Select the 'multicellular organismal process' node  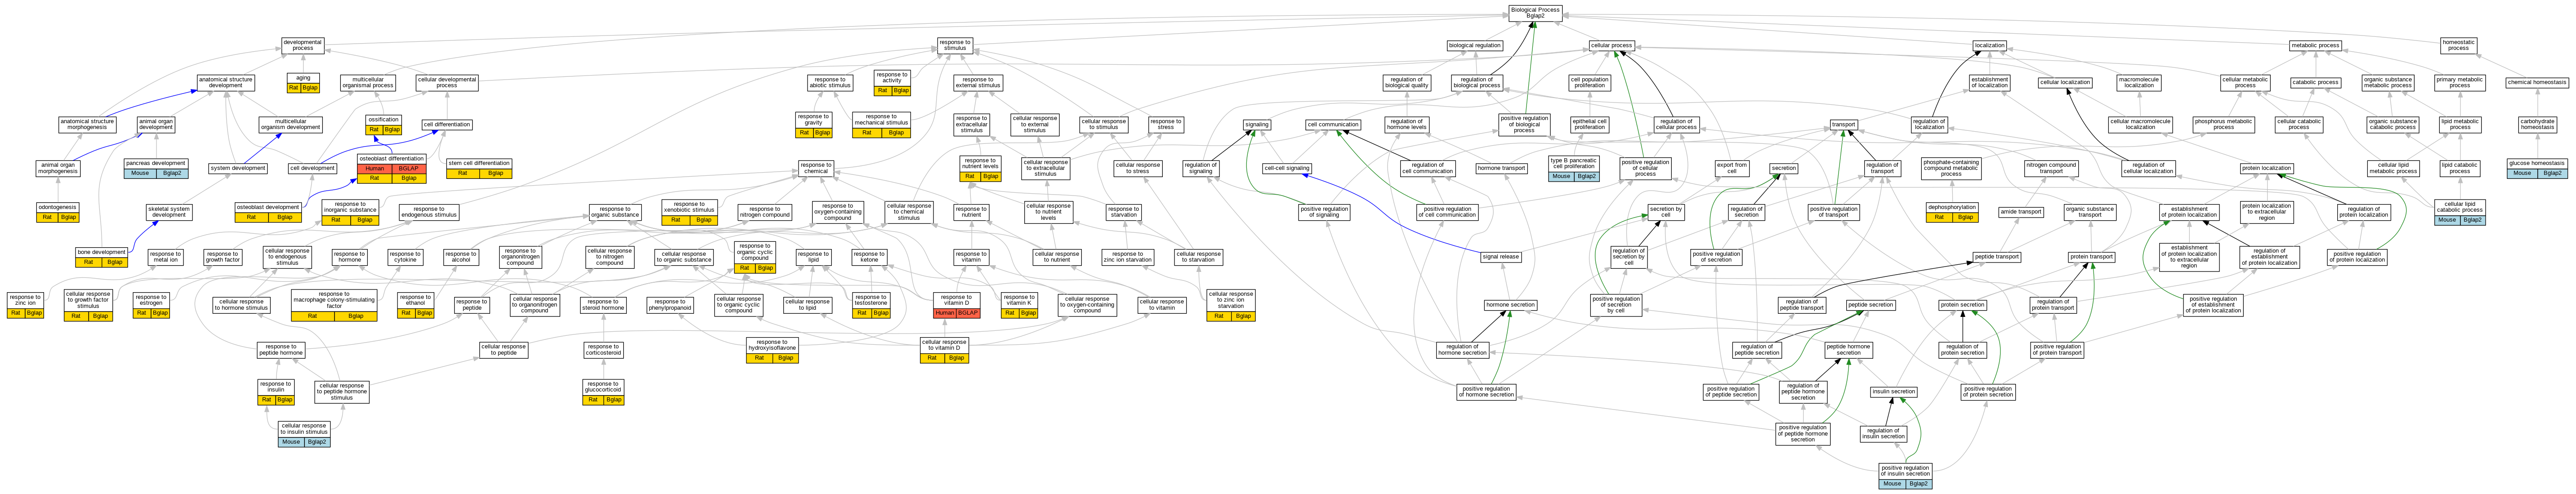point(368,83)
